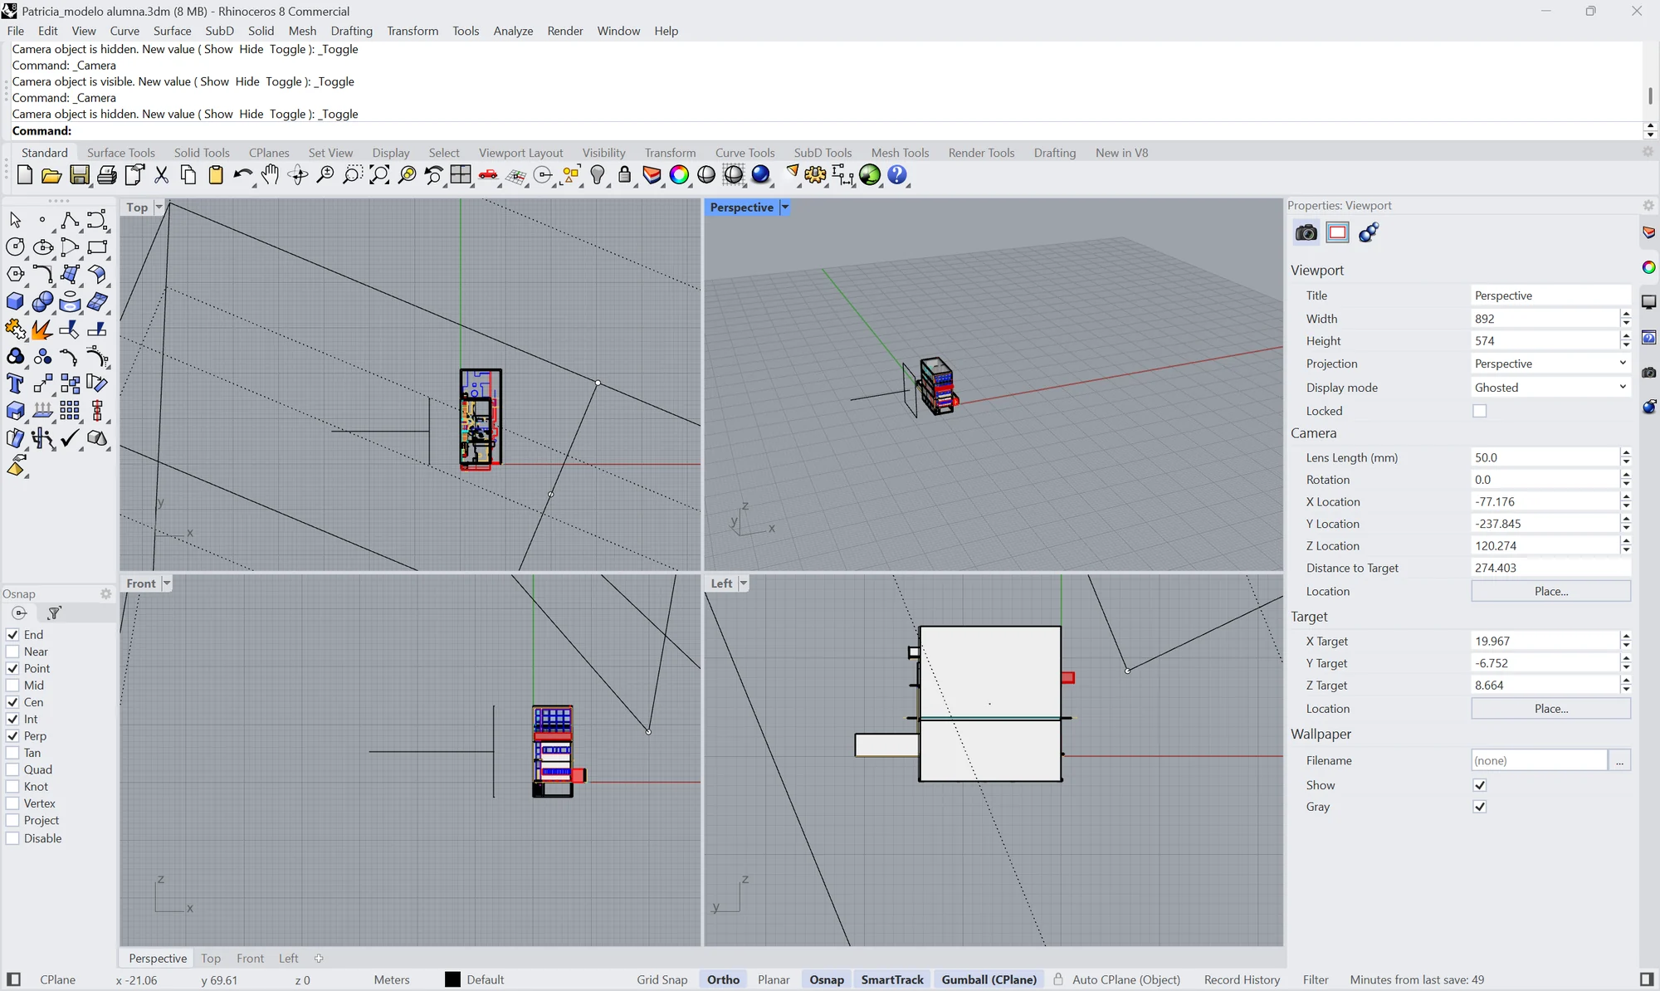
Task: Enable the Near osnap checkbox
Action: [12, 652]
